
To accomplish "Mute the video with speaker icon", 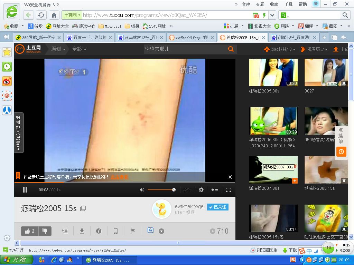I will tap(142, 190).
